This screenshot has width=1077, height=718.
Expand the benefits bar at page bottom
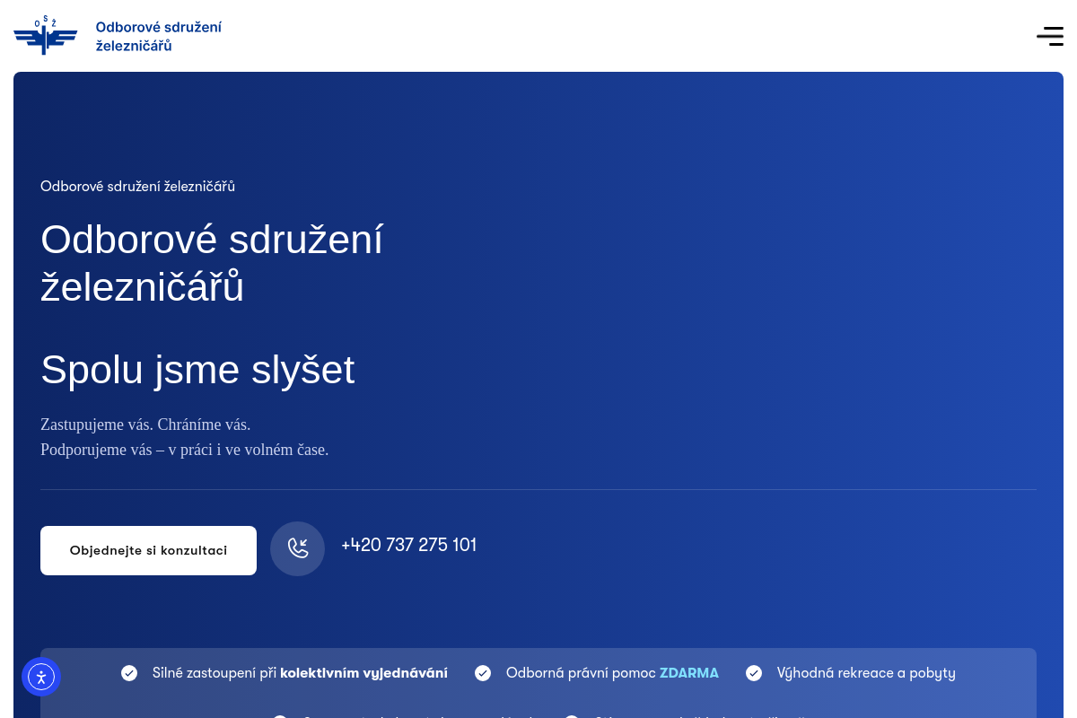[538, 684]
